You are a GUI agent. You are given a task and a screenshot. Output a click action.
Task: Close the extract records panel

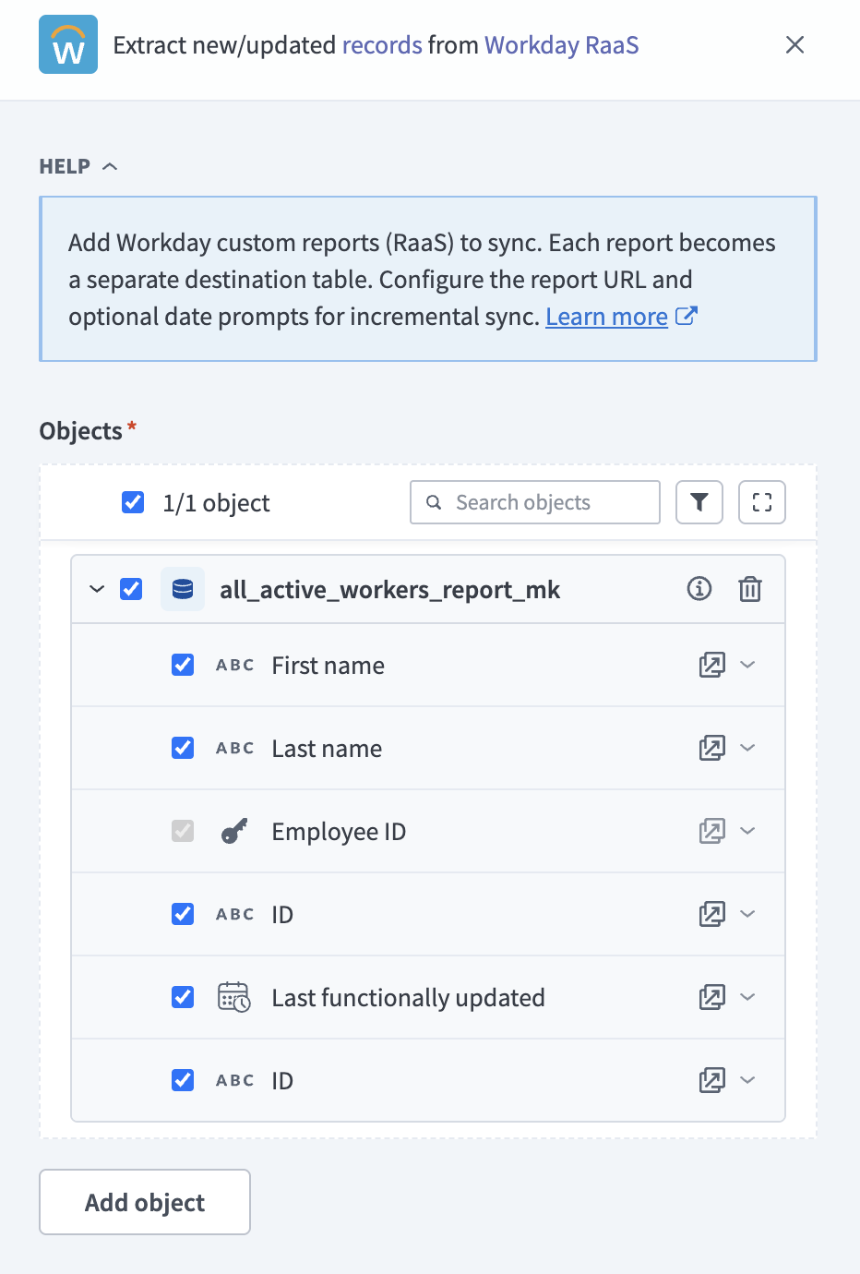click(x=794, y=44)
